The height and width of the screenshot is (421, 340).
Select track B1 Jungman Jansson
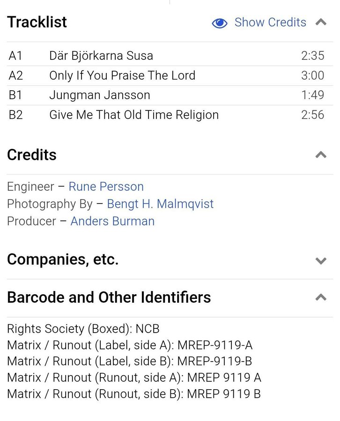click(100, 95)
